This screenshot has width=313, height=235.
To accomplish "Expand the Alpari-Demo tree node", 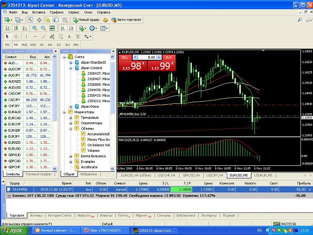I will click(x=71, y=107).
